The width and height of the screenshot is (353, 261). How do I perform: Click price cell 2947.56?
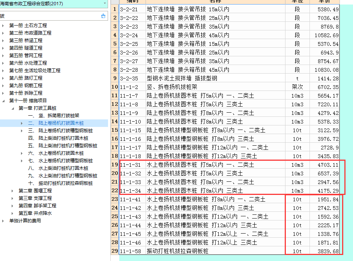[324, 182]
